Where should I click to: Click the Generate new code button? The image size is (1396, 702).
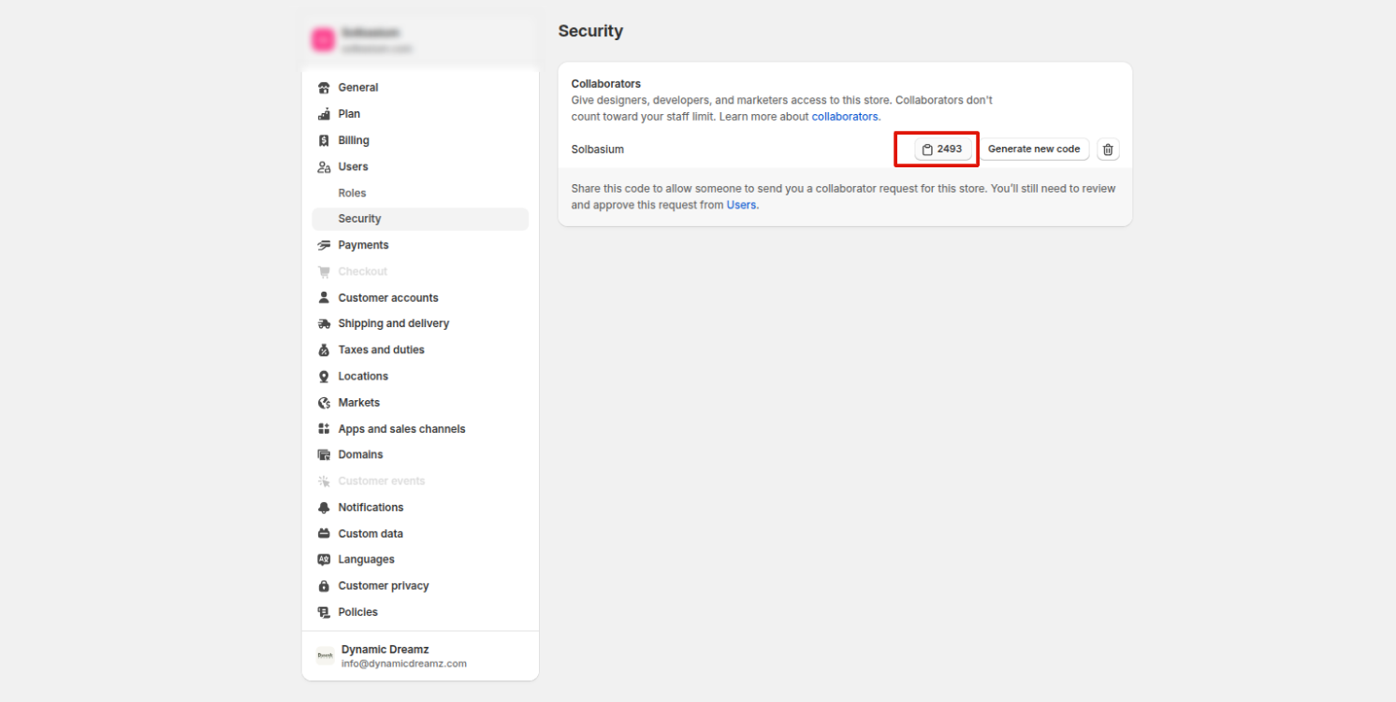pos(1034,150)
